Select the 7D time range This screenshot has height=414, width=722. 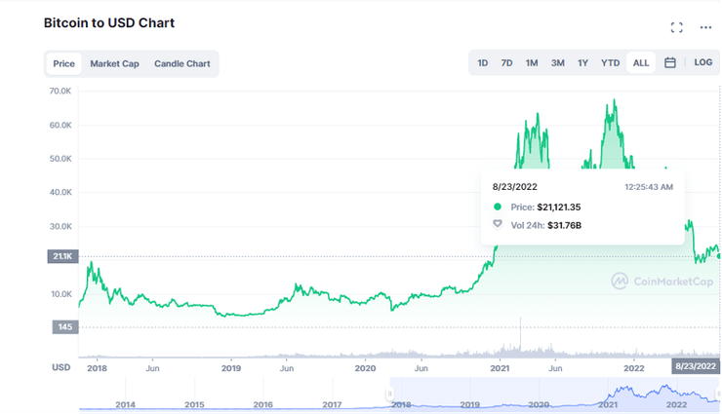coord(507,63)
